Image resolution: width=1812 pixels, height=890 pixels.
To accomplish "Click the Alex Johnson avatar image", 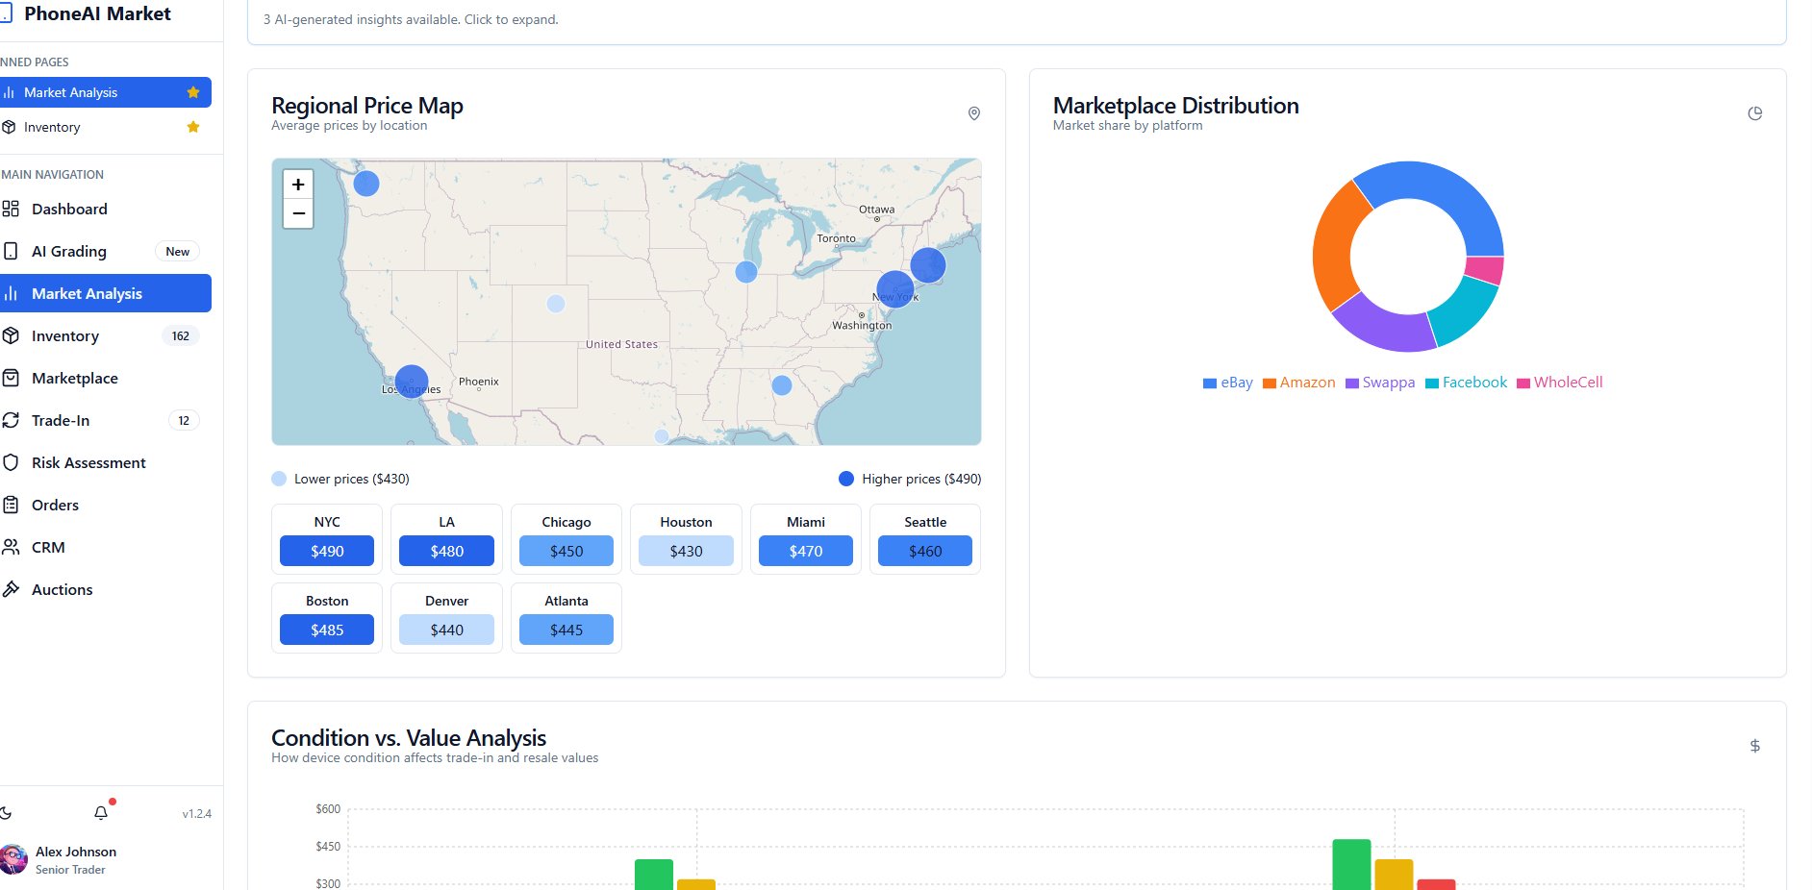I will 13,859.
